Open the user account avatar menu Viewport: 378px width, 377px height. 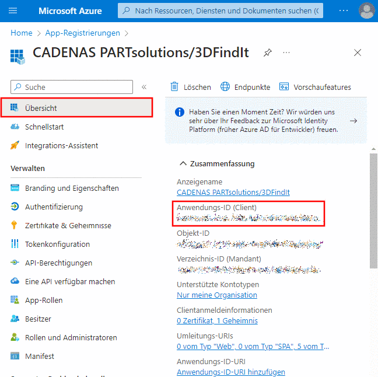367,11
